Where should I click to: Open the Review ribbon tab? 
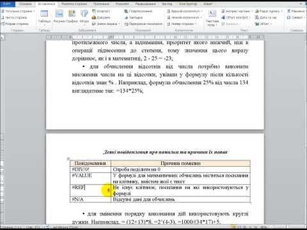click(x=145, y=4)
